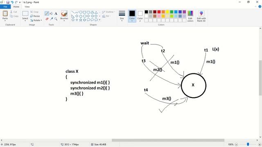Screen dimensions: 262x147
Task: Select the Text tool
Action: pyautogui.click(x=56, y=13)
